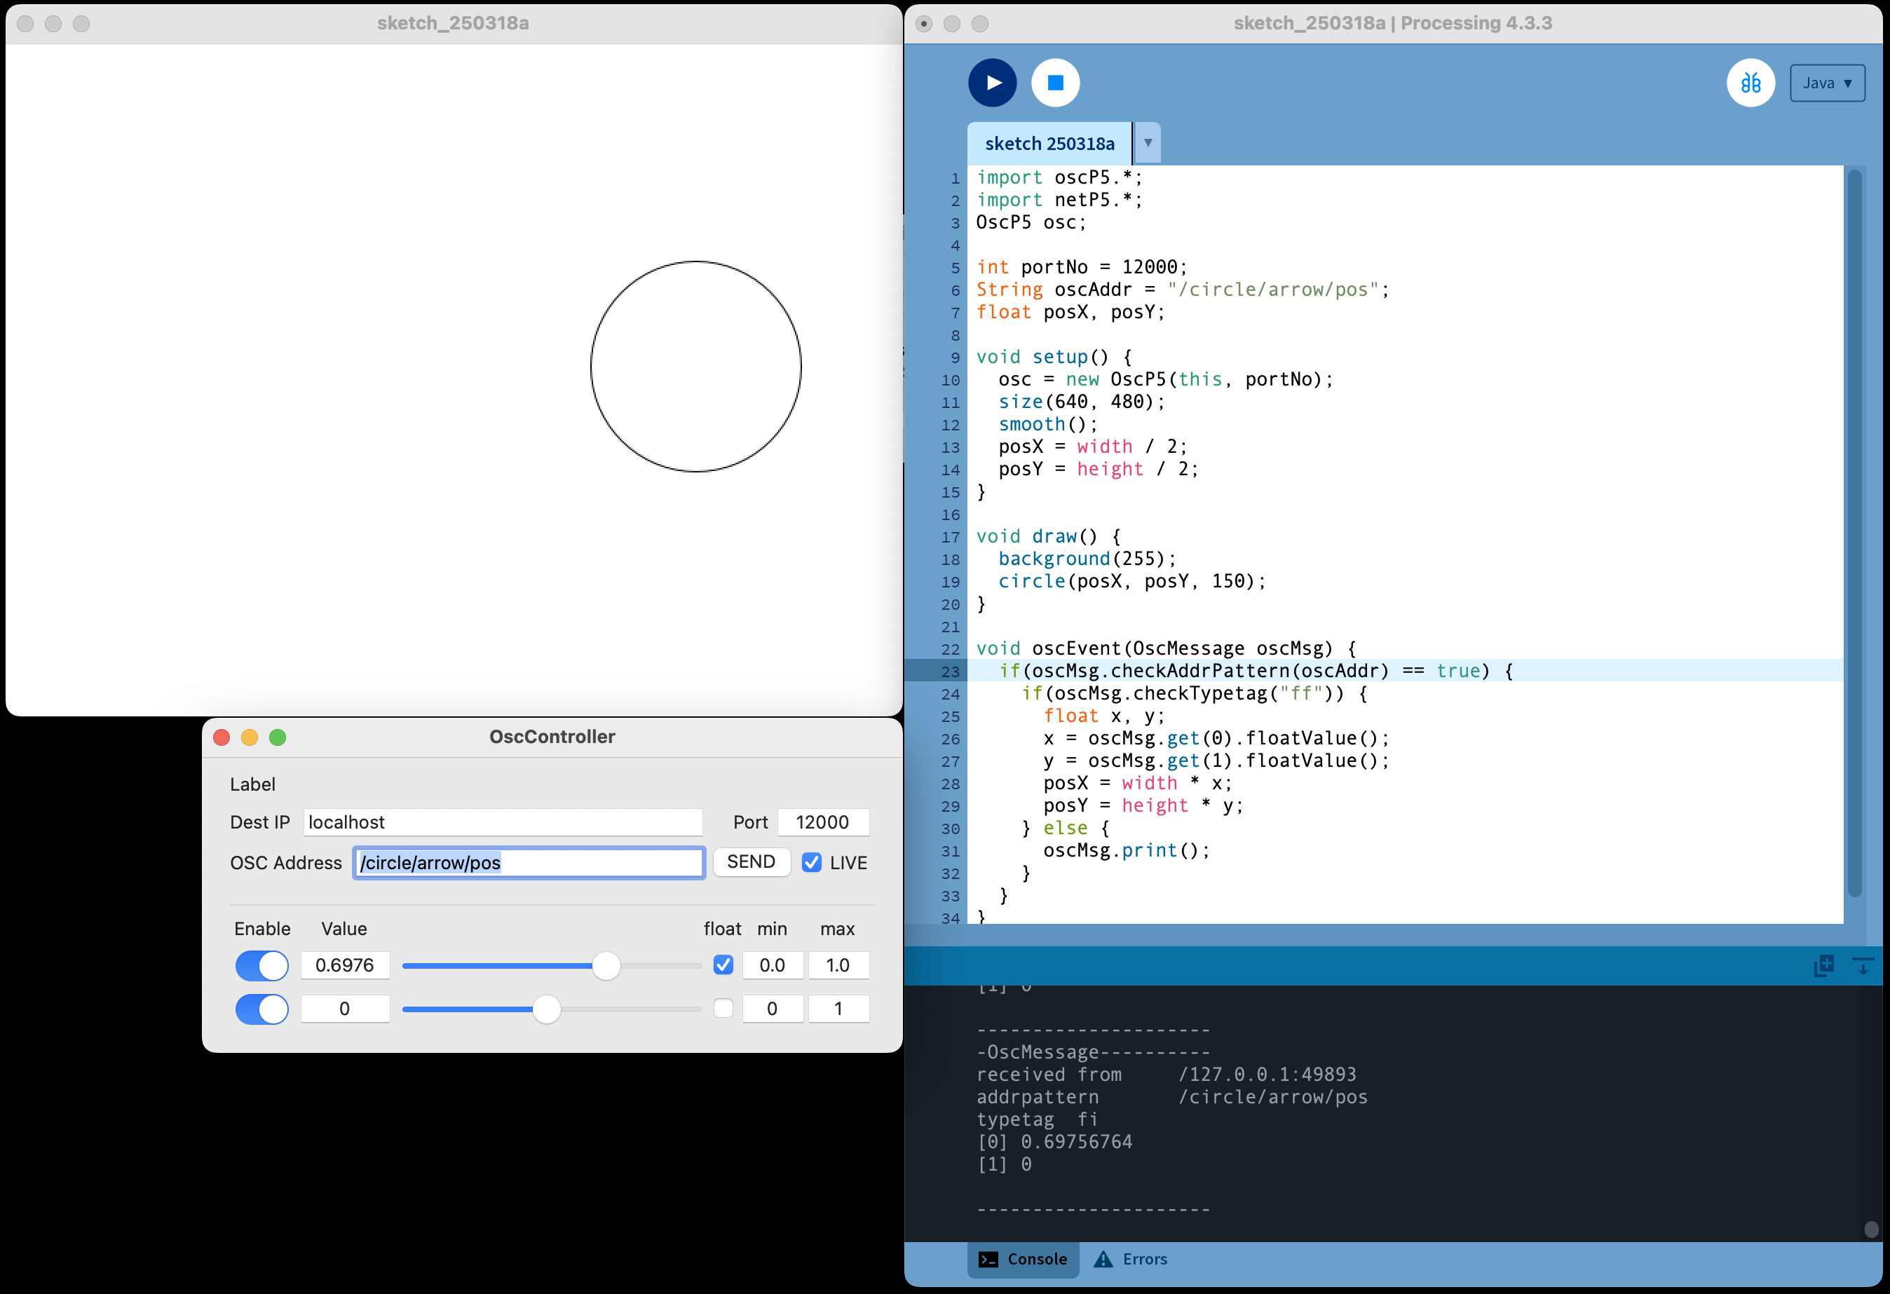Disable the first row enable toggle
Screen dimensions: 1890x1294
coord(262,965)
